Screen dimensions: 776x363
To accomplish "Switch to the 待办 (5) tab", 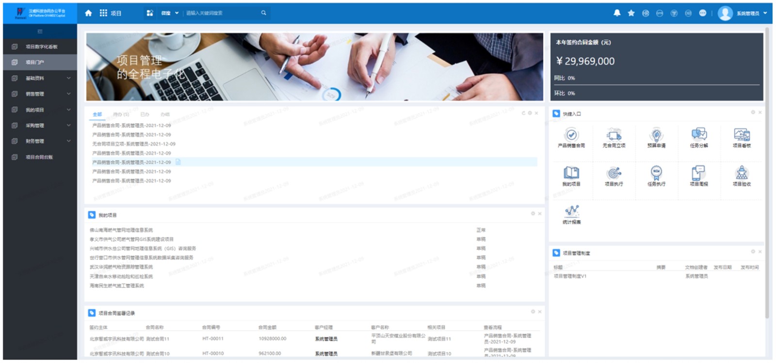I will 121,114.
